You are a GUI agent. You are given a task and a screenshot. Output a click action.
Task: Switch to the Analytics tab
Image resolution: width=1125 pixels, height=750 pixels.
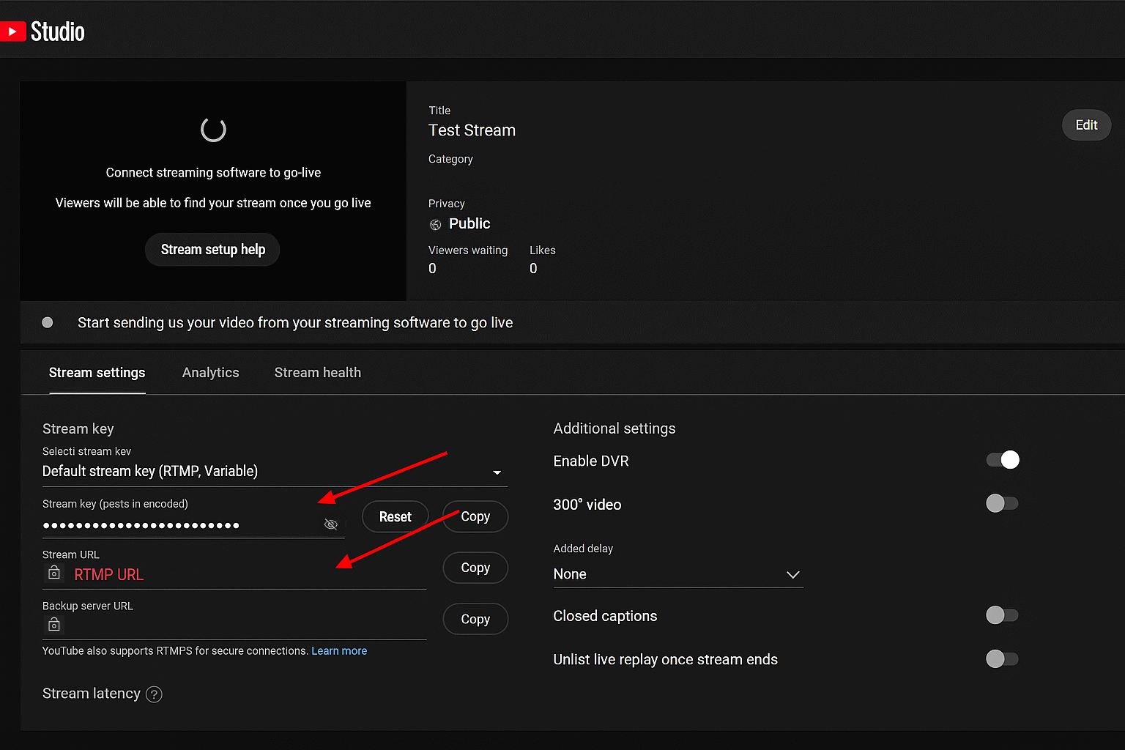[211, 373]
